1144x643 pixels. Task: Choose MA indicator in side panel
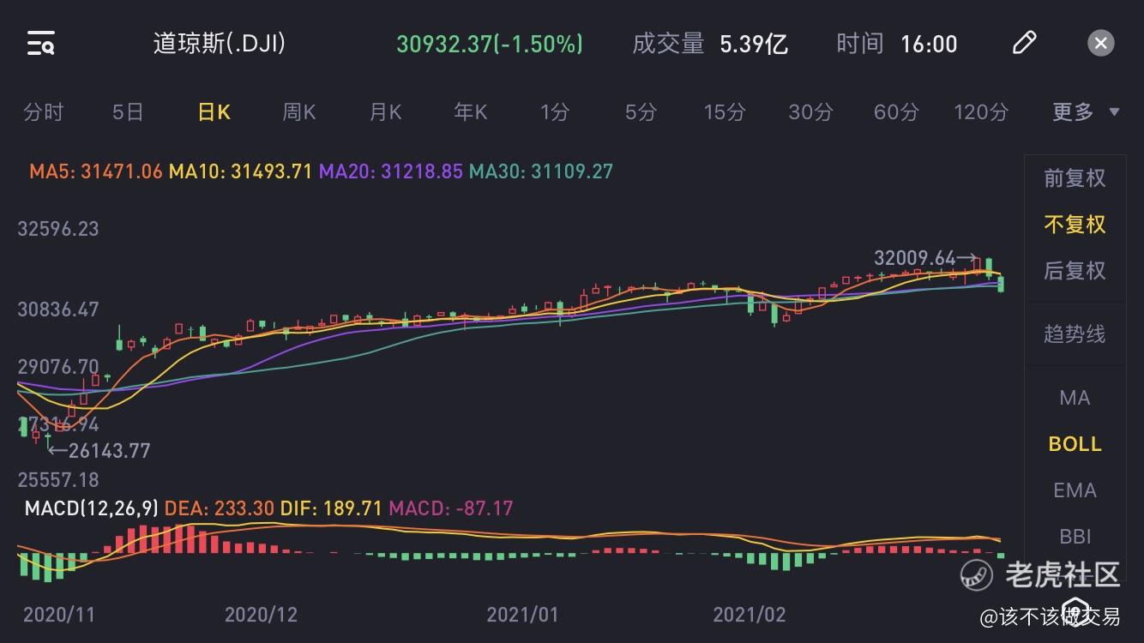1075,398
